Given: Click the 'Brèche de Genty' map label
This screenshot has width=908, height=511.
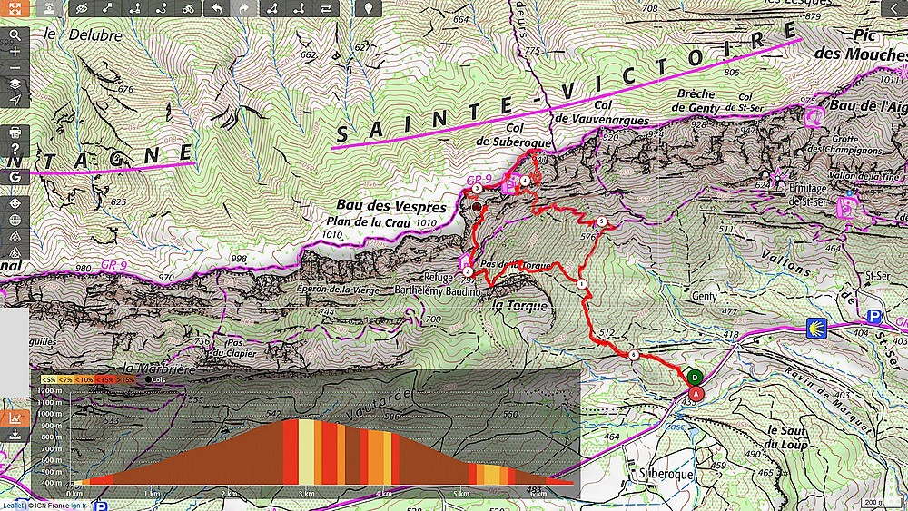Looking at the screenshot, I should [x=696, y=101].
